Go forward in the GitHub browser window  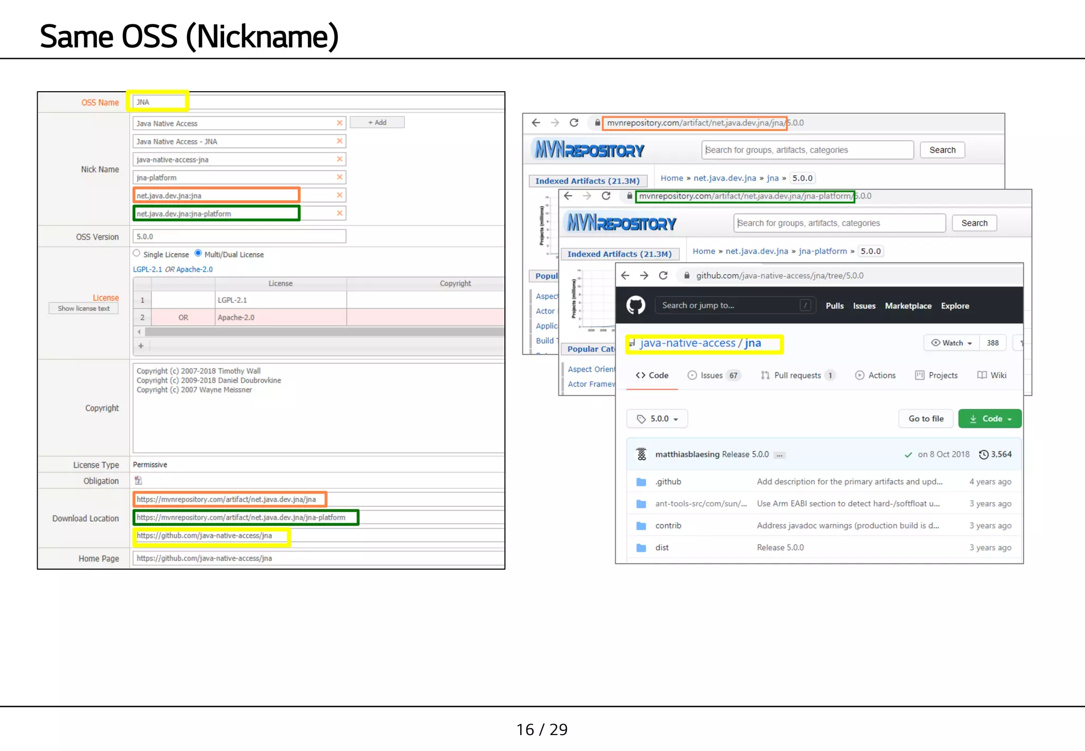tap(644, 275)
